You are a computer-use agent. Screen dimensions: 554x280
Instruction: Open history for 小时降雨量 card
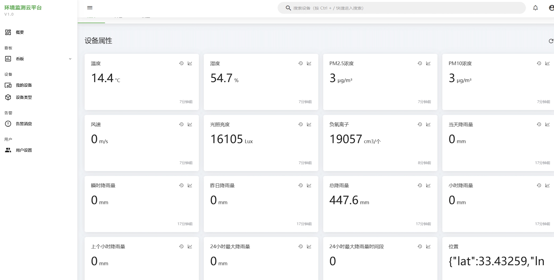pyautogui.click(x=539, y=185)
